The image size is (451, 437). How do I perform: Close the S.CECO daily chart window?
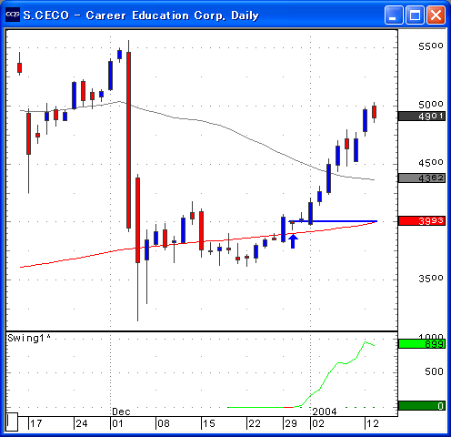coord(436,15)
